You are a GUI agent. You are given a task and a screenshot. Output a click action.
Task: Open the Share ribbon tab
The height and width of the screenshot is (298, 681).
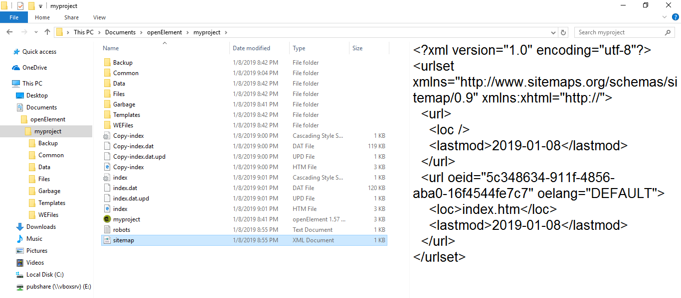[71, 17]
